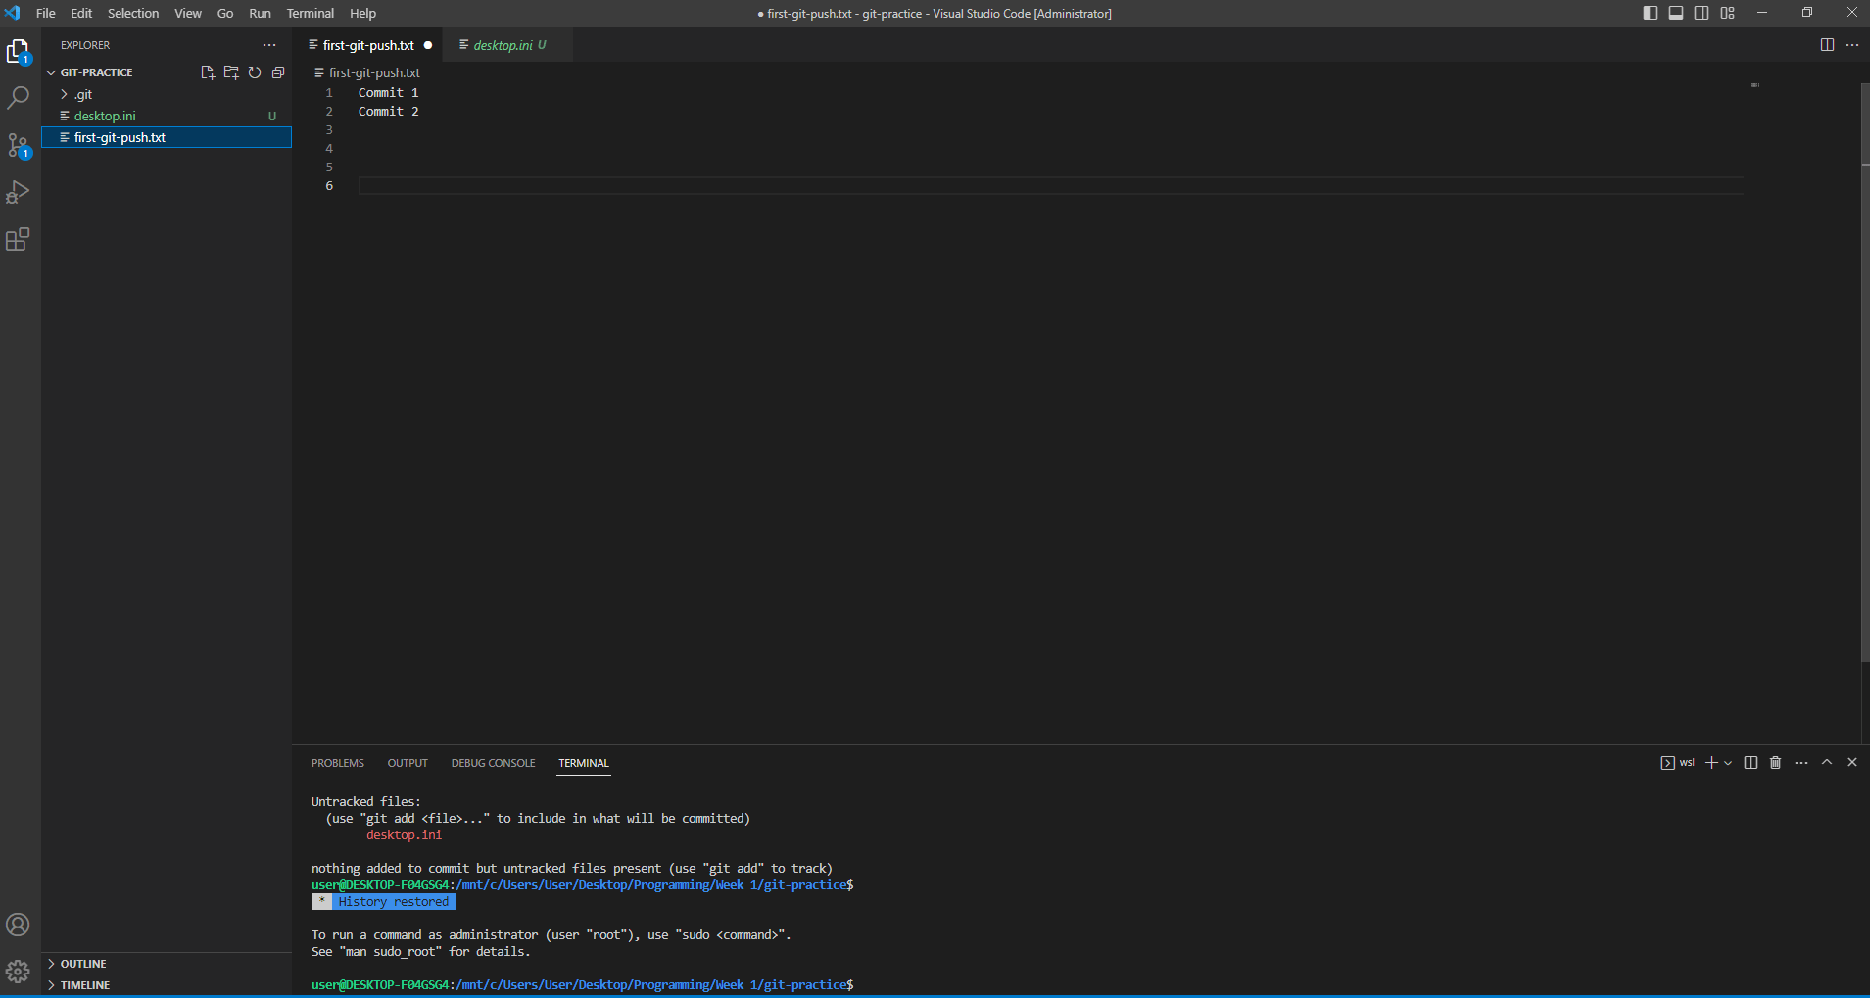Create a new file in Explorer

coord(207,71)
